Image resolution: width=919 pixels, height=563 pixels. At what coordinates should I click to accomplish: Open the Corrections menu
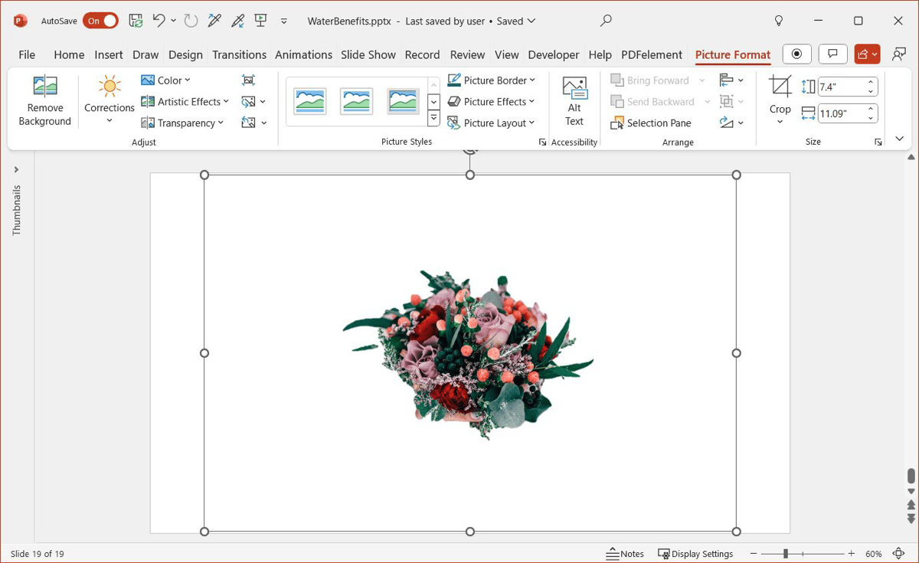(x=110, y=100)
